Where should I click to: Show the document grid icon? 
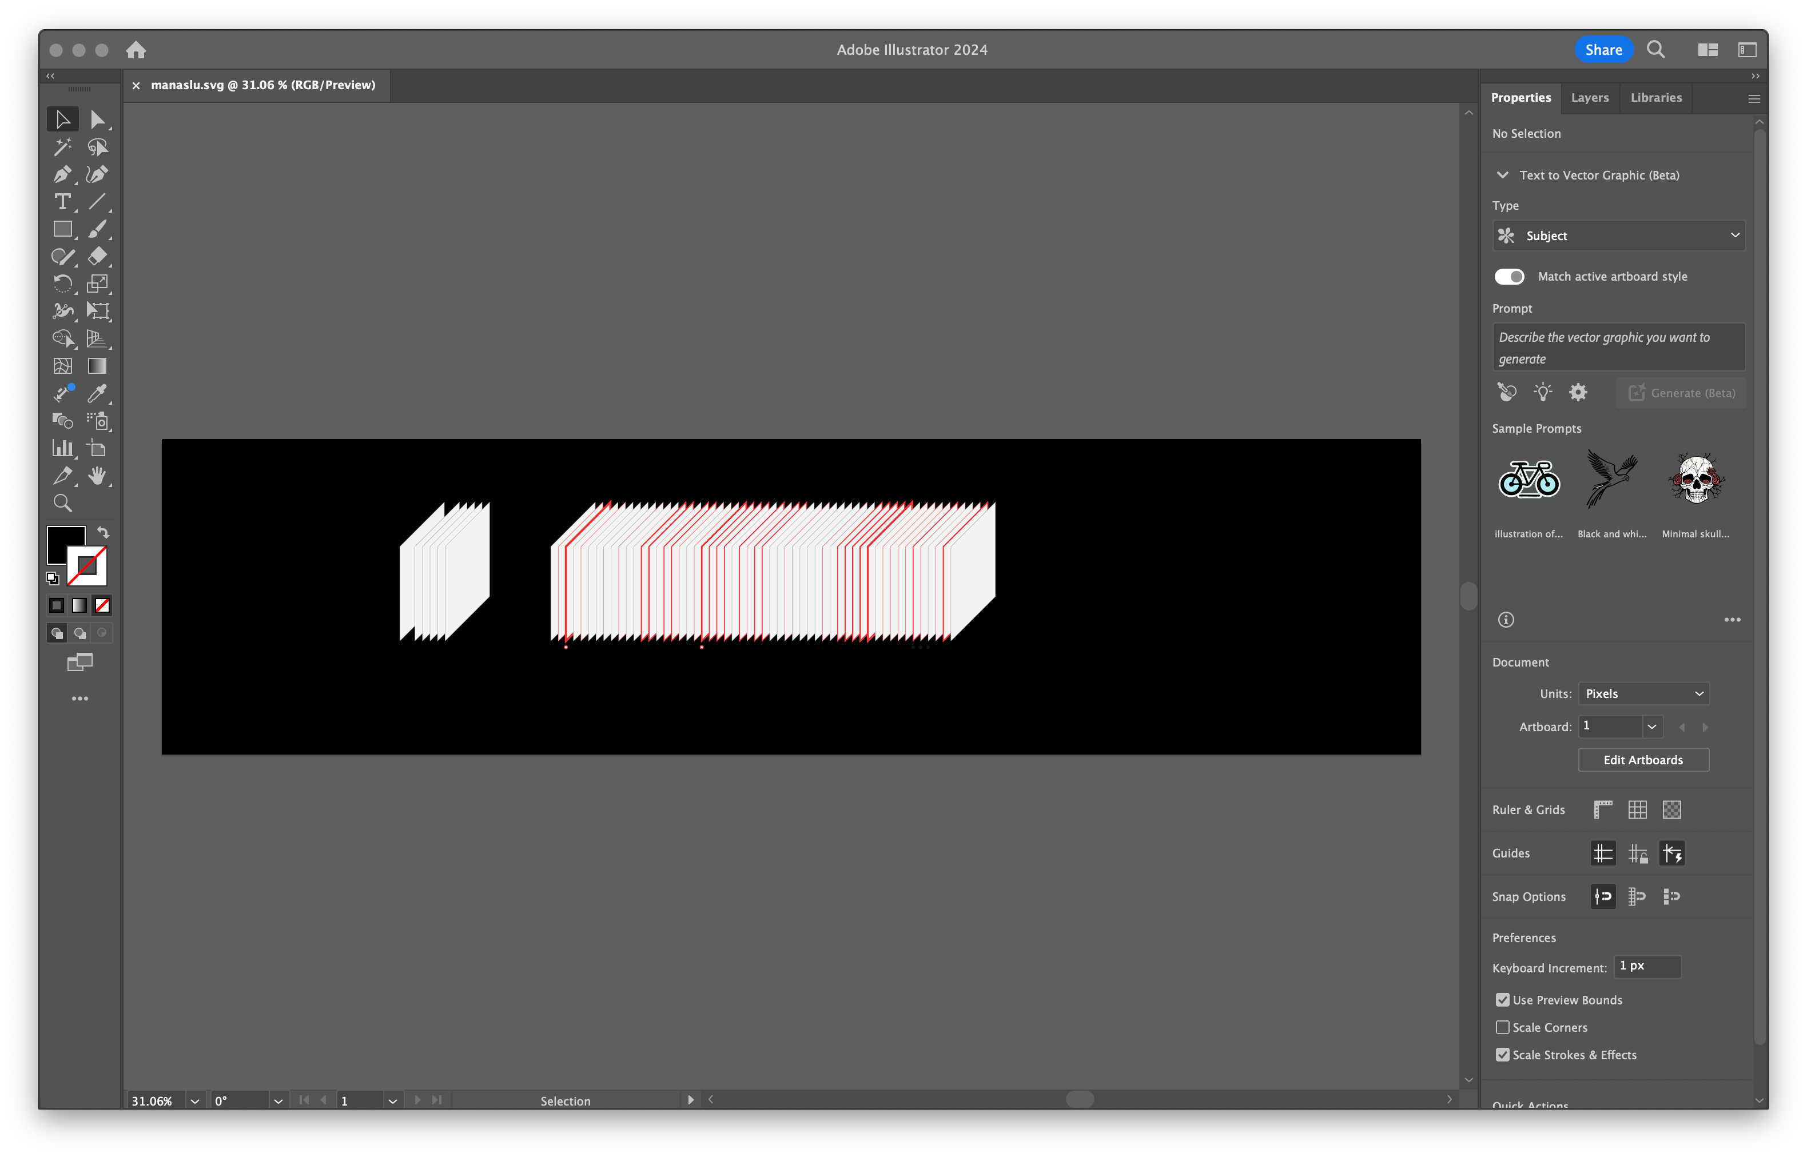pos(1637,809)
